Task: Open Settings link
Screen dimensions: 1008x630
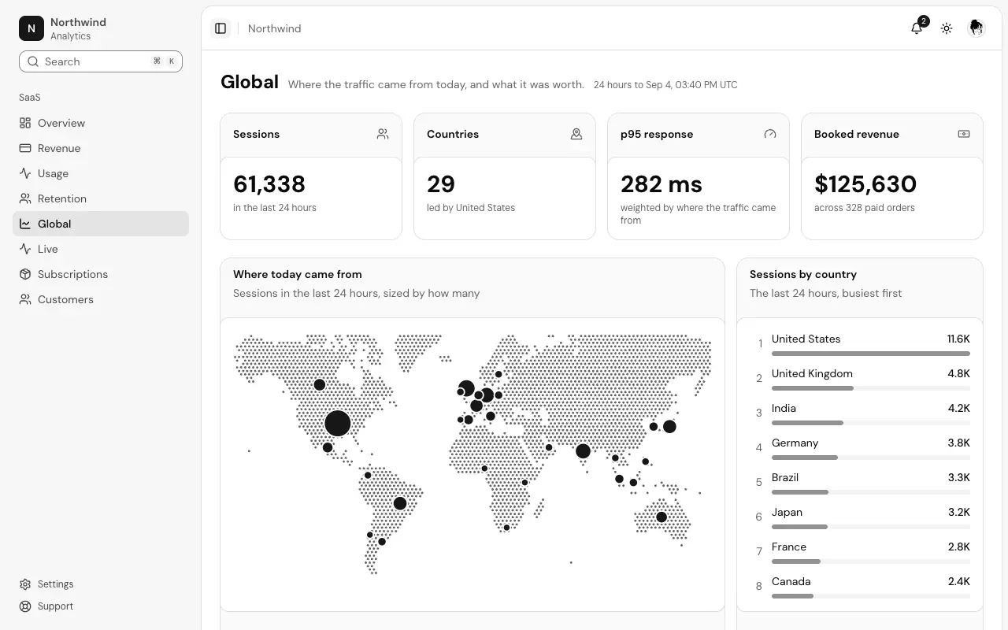Action: pos(101,584)
